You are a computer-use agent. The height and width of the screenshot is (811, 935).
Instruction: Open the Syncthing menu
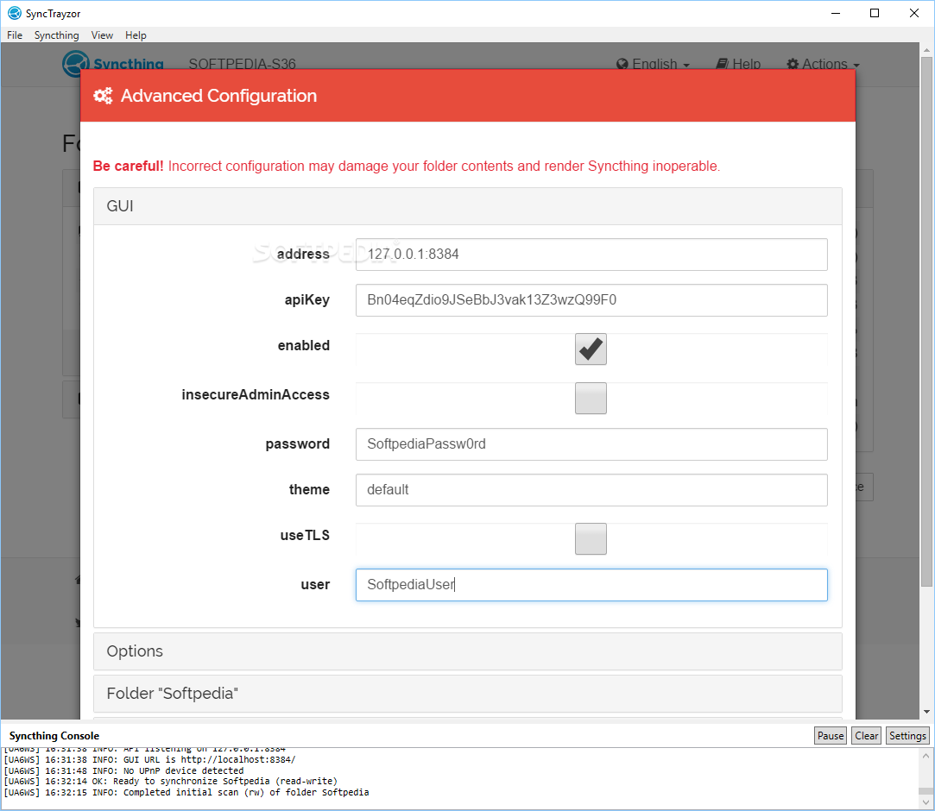57,35
